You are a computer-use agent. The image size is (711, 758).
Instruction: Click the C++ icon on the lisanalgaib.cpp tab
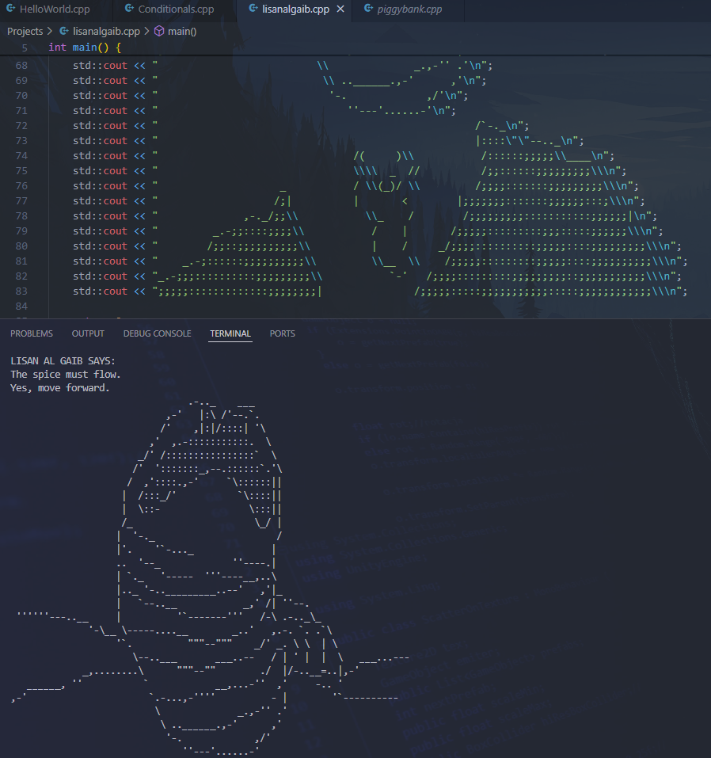(x=253, y=10)
